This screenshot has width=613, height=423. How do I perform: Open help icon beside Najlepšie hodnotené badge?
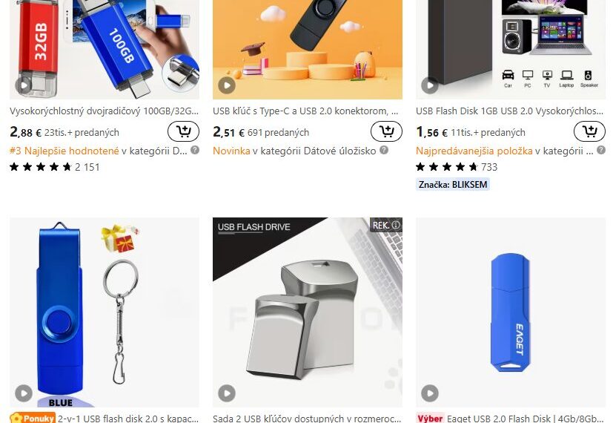click(195, 150)
